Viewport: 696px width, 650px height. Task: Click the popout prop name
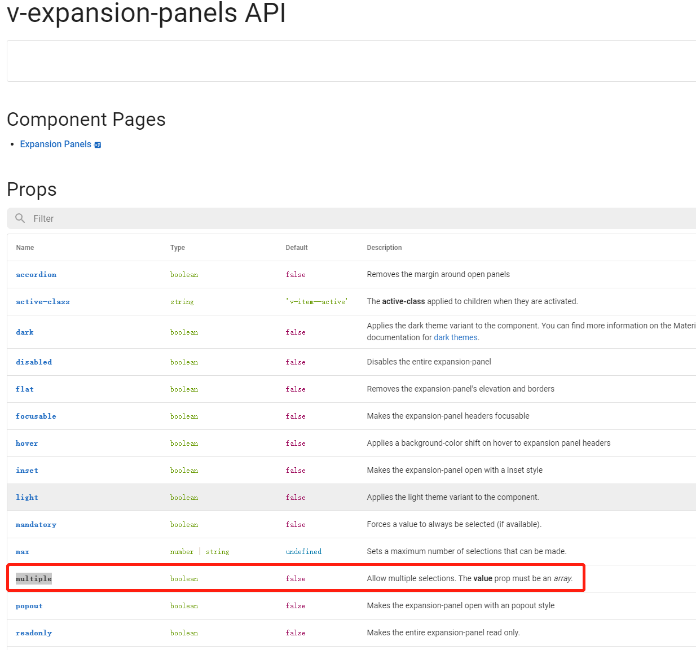pyautogui.click(x=29, y=606)
